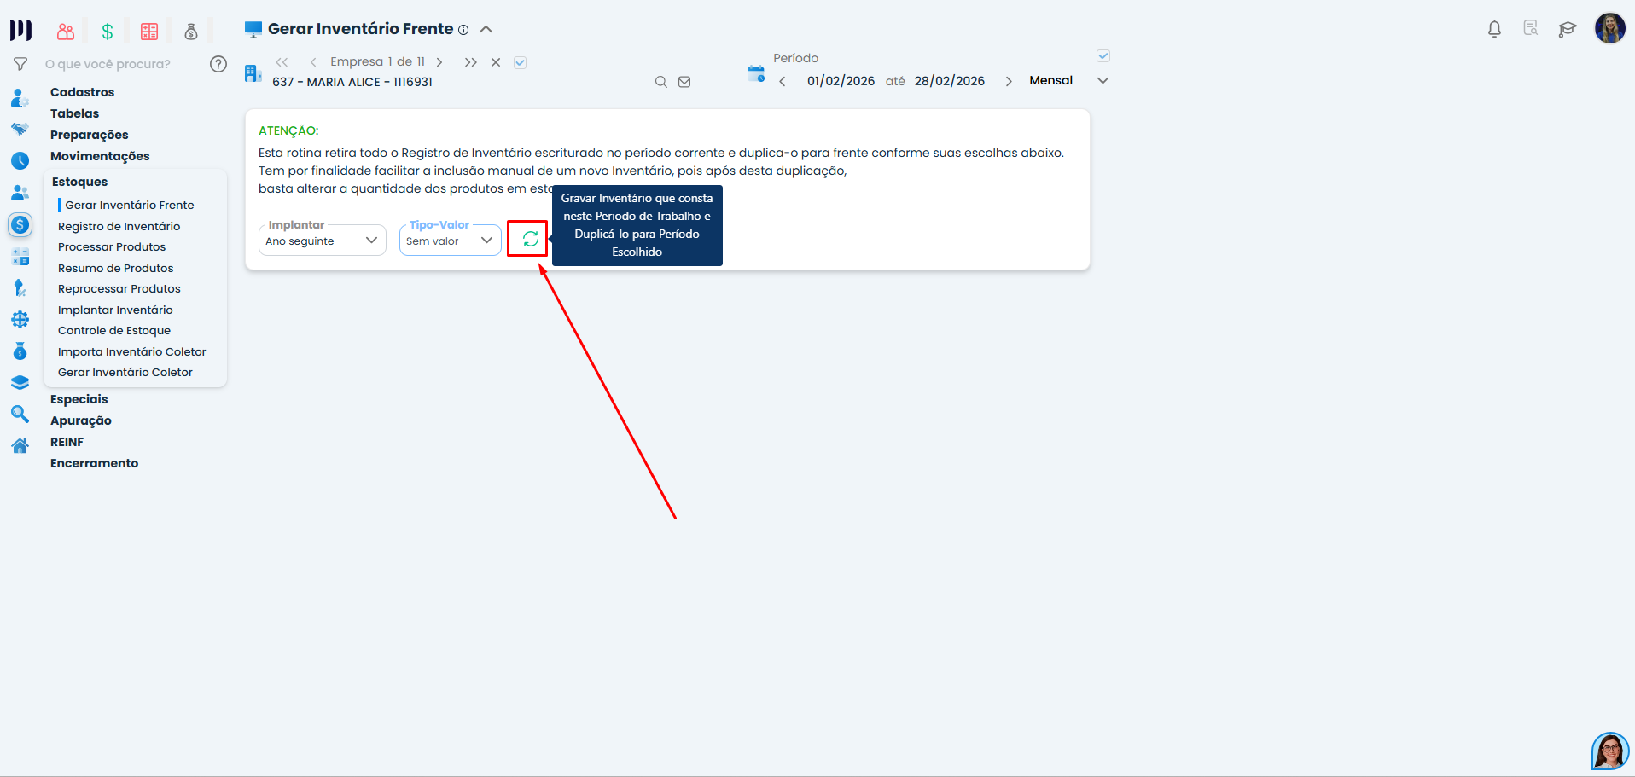The width and height of the screenshot is (1635, 777).
Task: Collapse header with chevron beside title
Action: pyautogui.click(x=486, y=29)
